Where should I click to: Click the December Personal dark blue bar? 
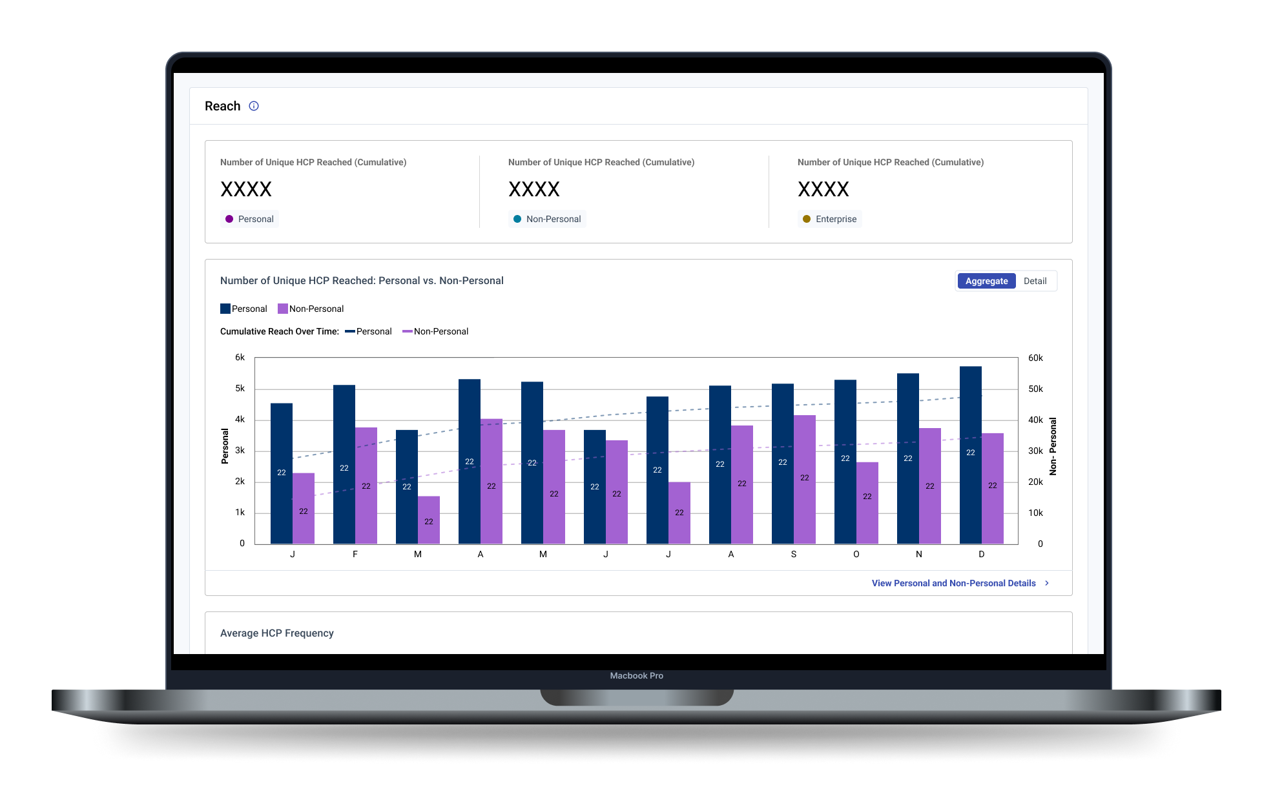[x=971, y=455]
